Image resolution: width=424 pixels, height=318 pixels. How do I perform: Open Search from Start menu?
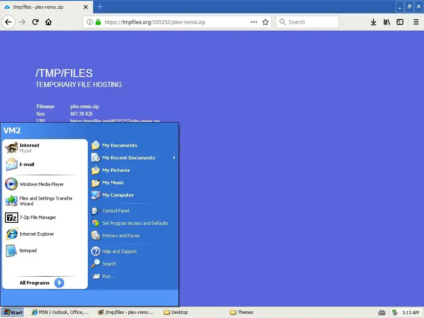[134, 264]
